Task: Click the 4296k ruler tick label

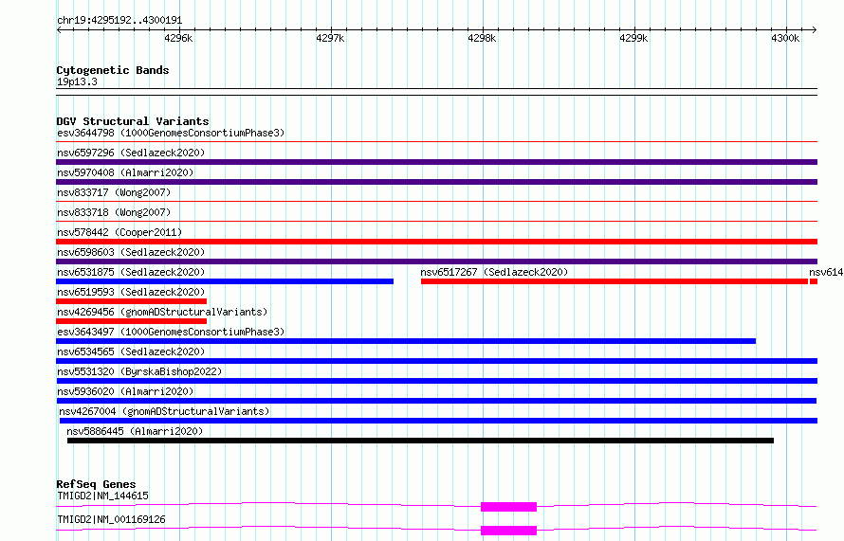Action: click(178, 38)
